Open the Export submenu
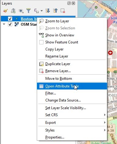Viewport: 117px width, 144px height. pos(72,123)
